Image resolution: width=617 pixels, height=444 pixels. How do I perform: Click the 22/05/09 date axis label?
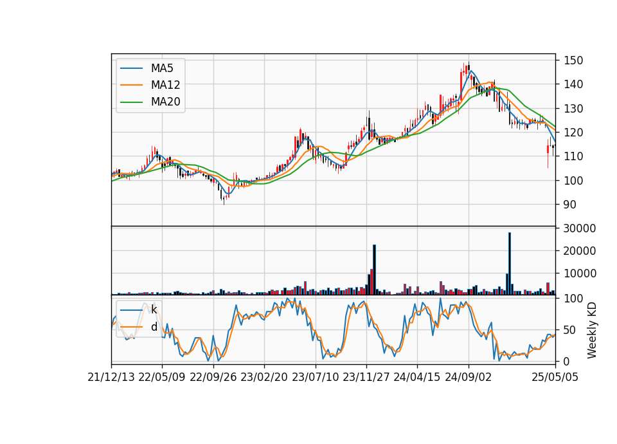coord(162,377)
